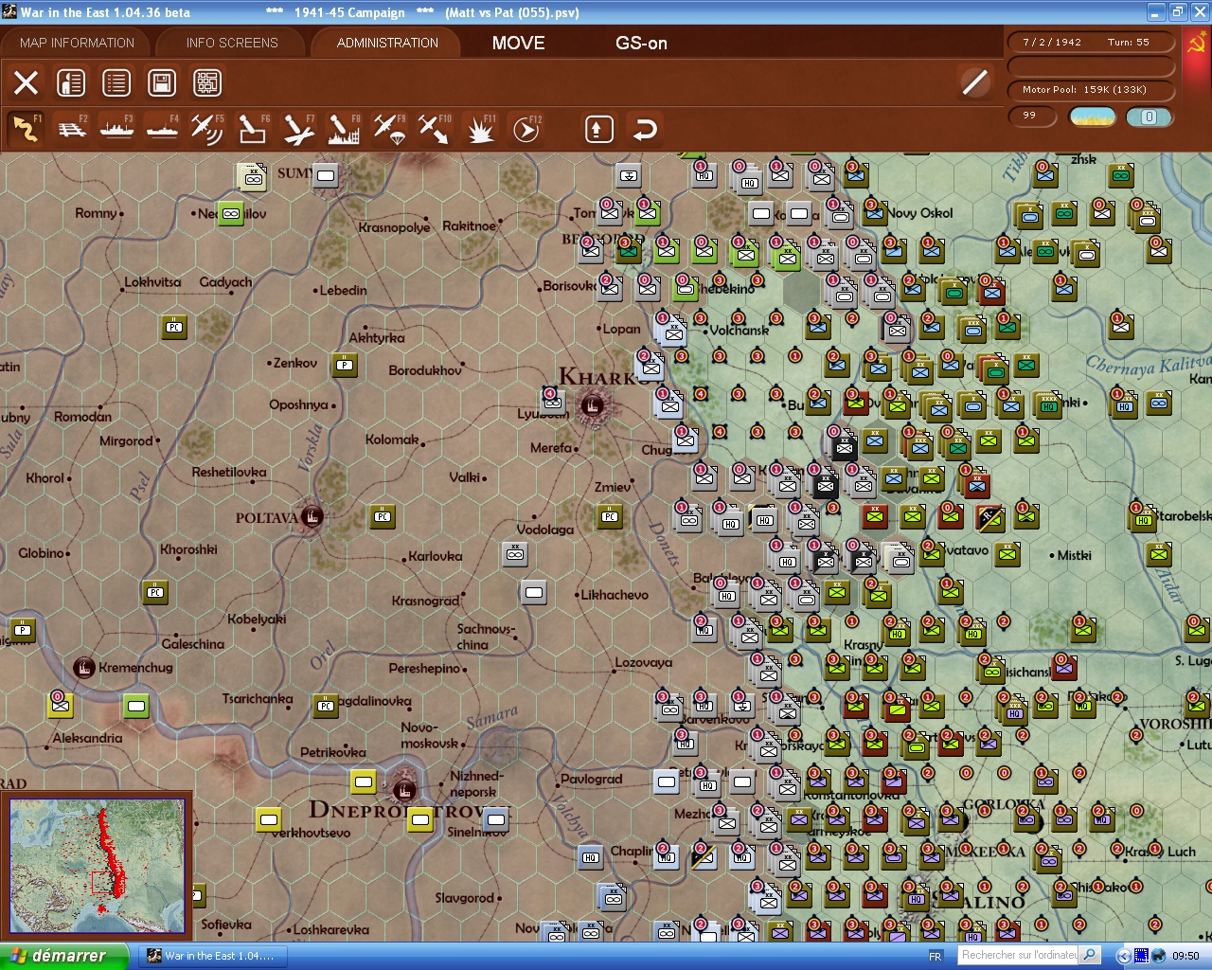Click the Kremenchug factory city icon
The height and width of the screenshot is (970, 1212).
coord(84,668)
